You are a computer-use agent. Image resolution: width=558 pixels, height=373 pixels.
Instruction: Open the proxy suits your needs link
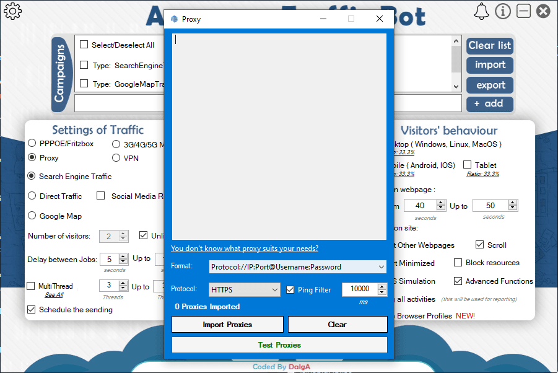pyautogui.click(x=245, y=248)
